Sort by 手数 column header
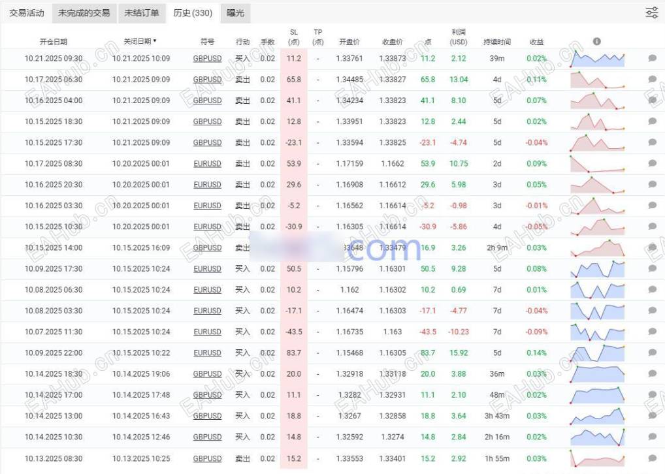The height and width of the screenshot is (474, 665). (268, 42)
